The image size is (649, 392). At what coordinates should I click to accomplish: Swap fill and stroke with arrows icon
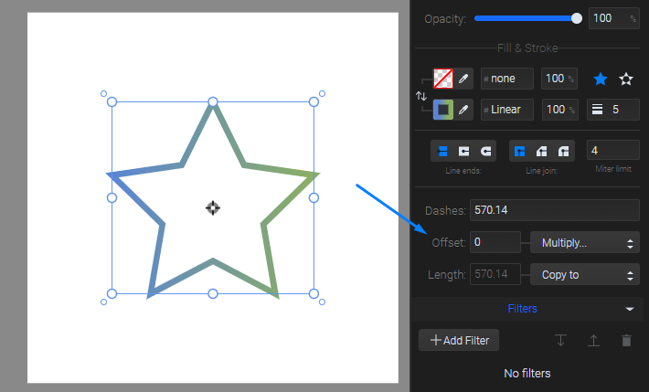tap(421, 96)
